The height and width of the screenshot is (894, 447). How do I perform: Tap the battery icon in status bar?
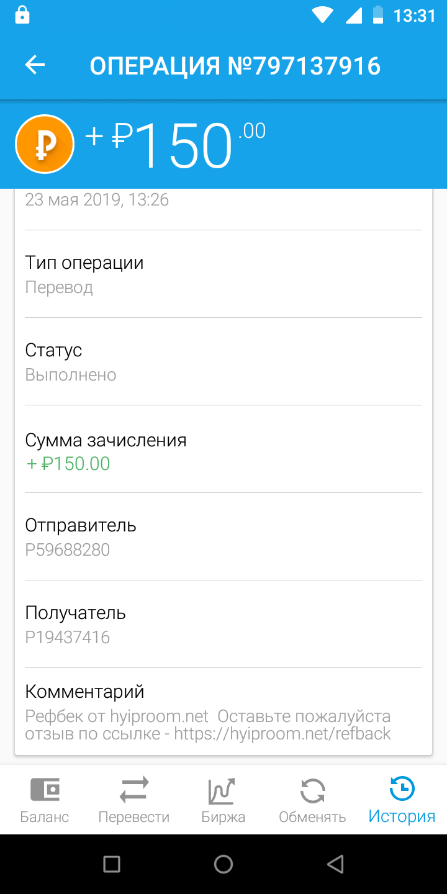(x=377, y=15)
